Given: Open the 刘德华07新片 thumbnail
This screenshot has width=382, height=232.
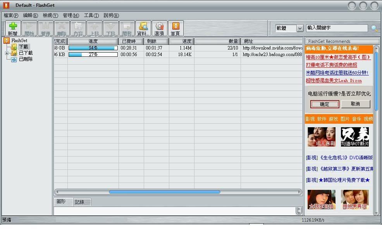Looking at the screenshot, I should pyautogui.click(x=355, y=137).
